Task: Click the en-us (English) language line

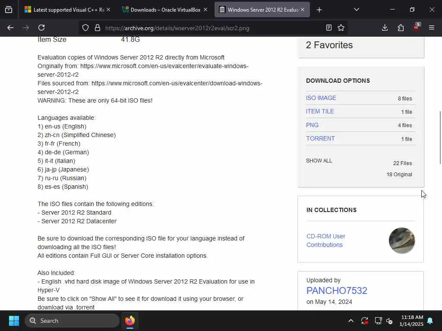Action: [62, 126]
